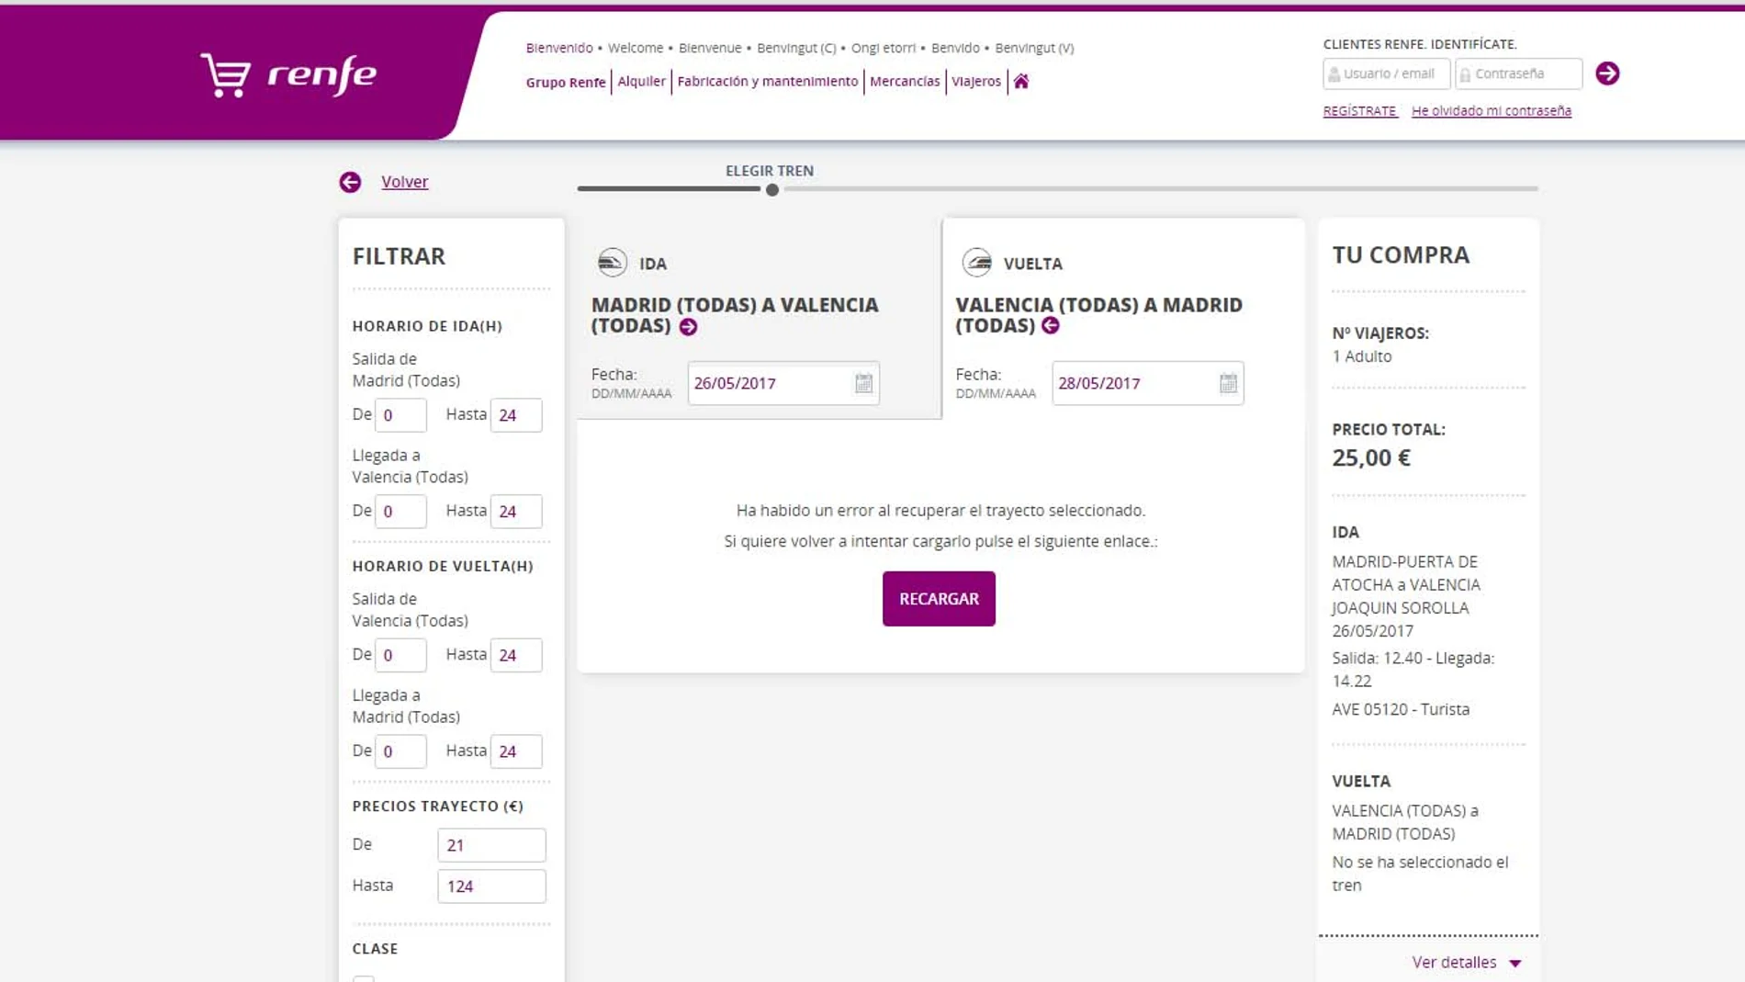Open calendar picker for the 28/05/2017 date

tap(1228, 383)
